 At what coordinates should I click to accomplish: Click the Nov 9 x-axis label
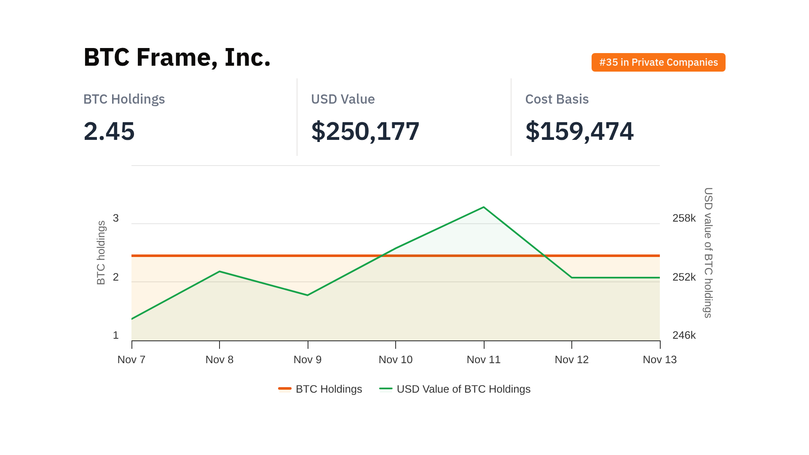308,359
